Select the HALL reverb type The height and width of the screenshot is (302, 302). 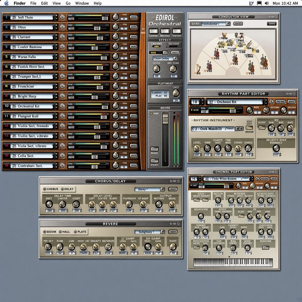click(x=64, y=232)
